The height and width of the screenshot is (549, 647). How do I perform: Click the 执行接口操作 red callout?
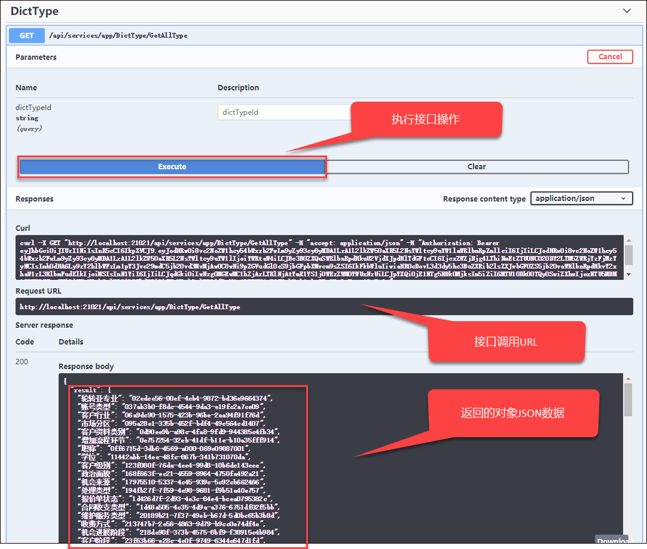pos(425,120)
